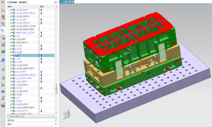Click tool change marker for L-H_32 row
This screenshot has width=212, height=127.
(41, 101)
